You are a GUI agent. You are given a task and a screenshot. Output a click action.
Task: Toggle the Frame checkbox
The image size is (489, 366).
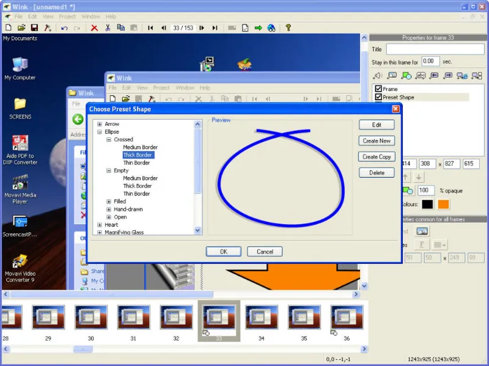[378, 89]
